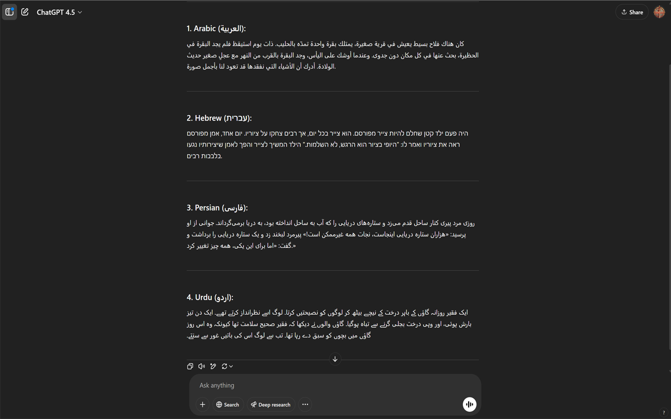Copy the response to clipboard
671x419 pixels.
coord(190,366)
